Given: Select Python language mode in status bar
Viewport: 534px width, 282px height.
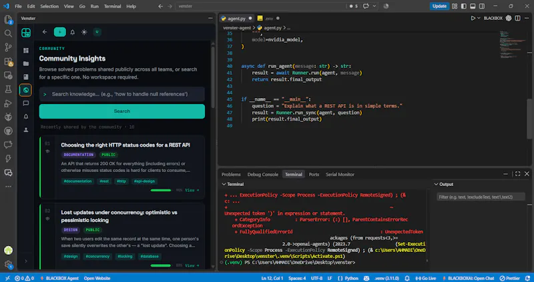Looking at the screenshot, I should tap(351, 278).
